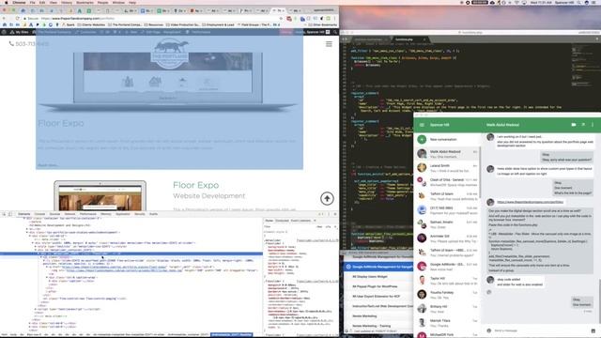601x338 pixels.
Task: Open the Event Listeners tab in DevTools
Action: coord(300,221)
